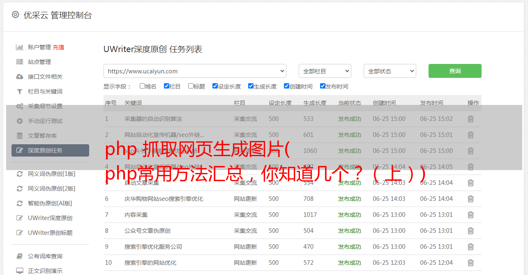Click the server icon for 站点管理
Screen dimensions: 528x275
19,62
